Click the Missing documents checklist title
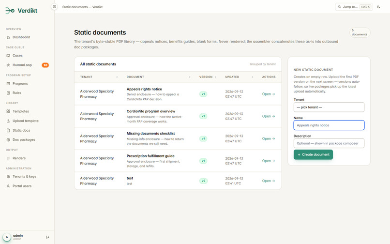Viewport: 390px width, 244px height. [151, 134]
